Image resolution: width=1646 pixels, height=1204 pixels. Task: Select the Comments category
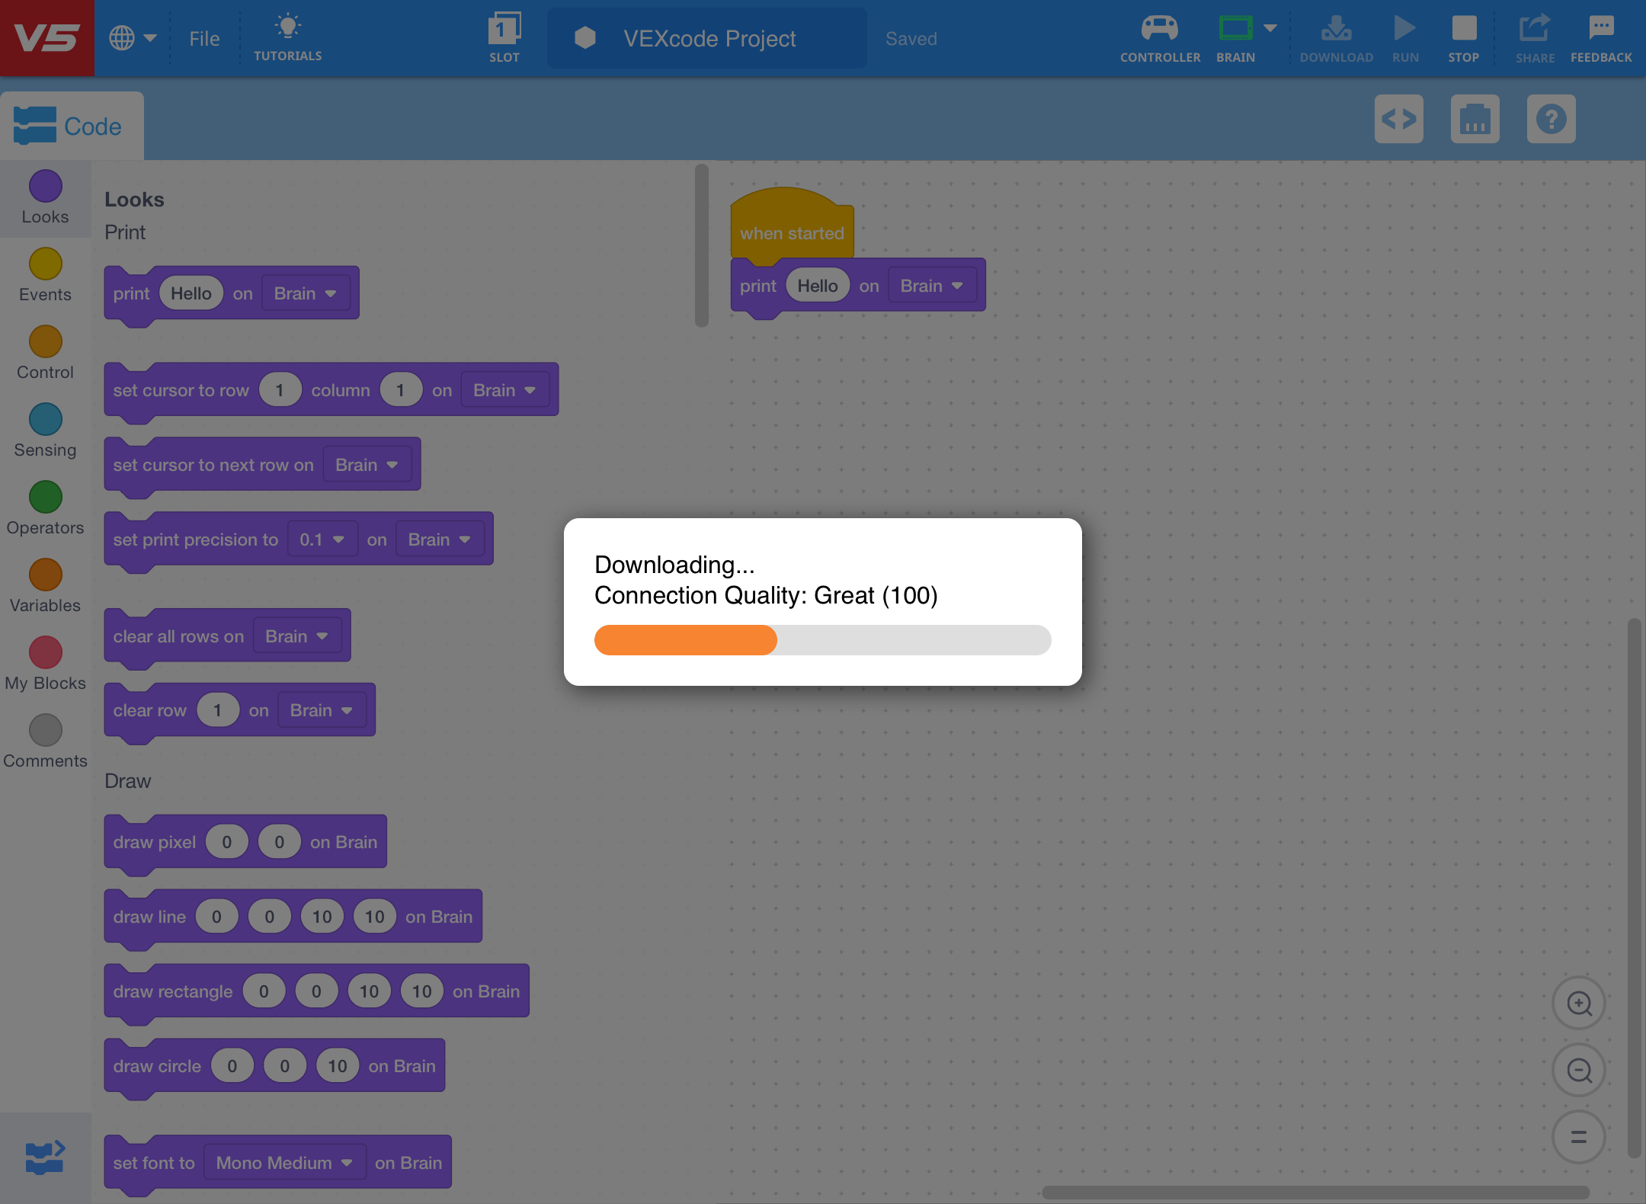45,730
